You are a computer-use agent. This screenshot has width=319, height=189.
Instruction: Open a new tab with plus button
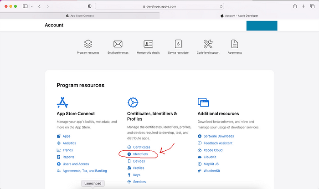(304, 6)
